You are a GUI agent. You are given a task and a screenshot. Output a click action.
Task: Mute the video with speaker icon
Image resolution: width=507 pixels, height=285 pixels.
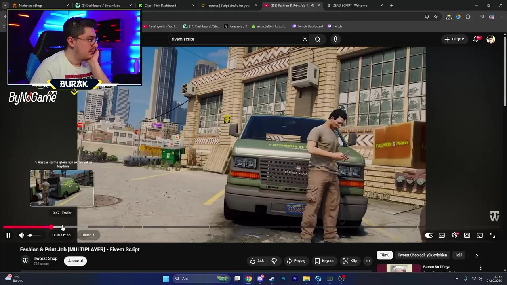21,235
